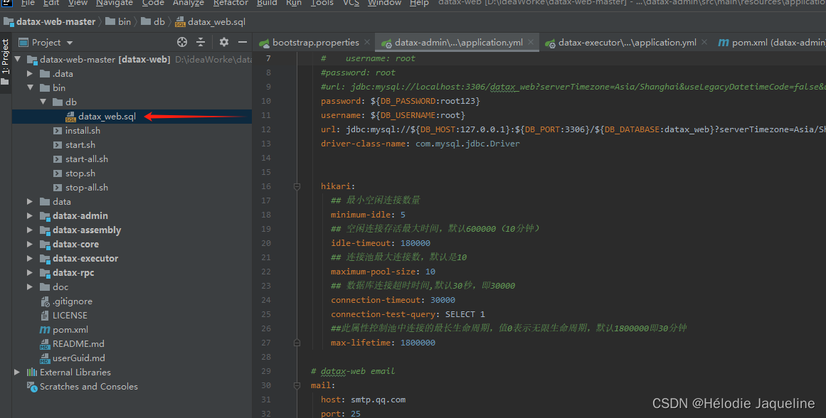Fold the mail block in the gutter

coord(297,385)
